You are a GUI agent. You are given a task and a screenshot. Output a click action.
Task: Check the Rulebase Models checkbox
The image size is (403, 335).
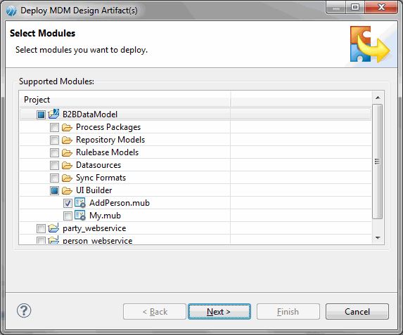click(54, 152)
